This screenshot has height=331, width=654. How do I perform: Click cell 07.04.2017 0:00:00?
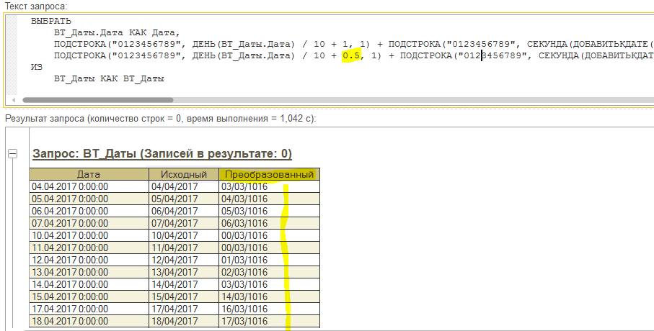[89, 223]
